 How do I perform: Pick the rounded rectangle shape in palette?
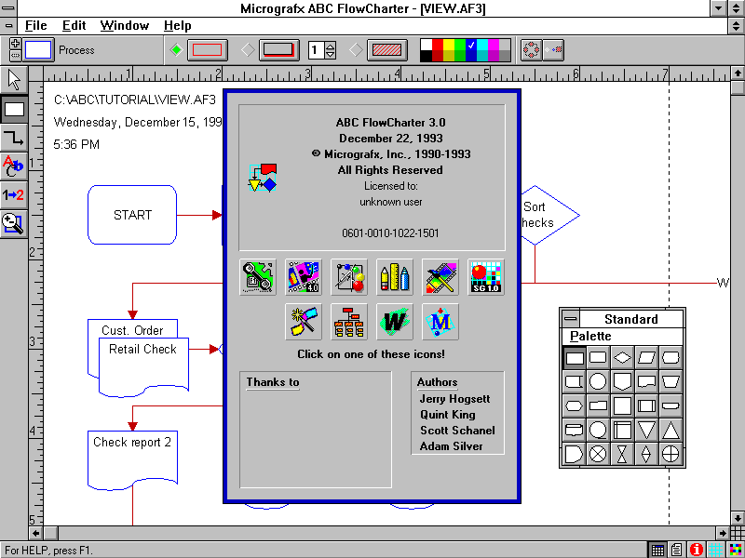tap(598, 357)
